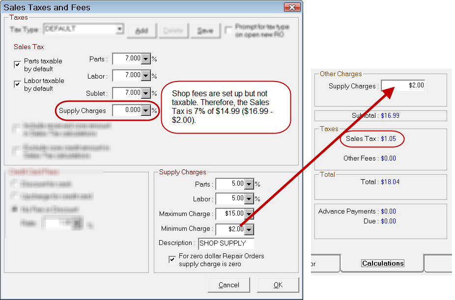The height and width of the screenshot is (300, 455).
Task: Uncheck Labor taxable by default
Action: [x=17, y=84]
